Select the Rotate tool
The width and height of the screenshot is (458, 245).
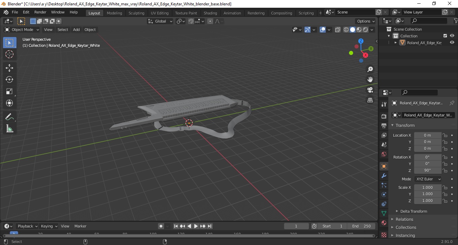[x=9, y=79]
